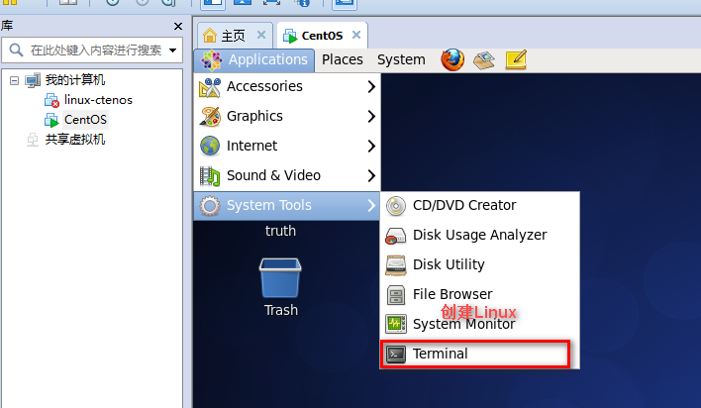Screen dimensions: 701x408
Task: Click the File Browser cabinet icon
Action: click(x=396, y=295)
